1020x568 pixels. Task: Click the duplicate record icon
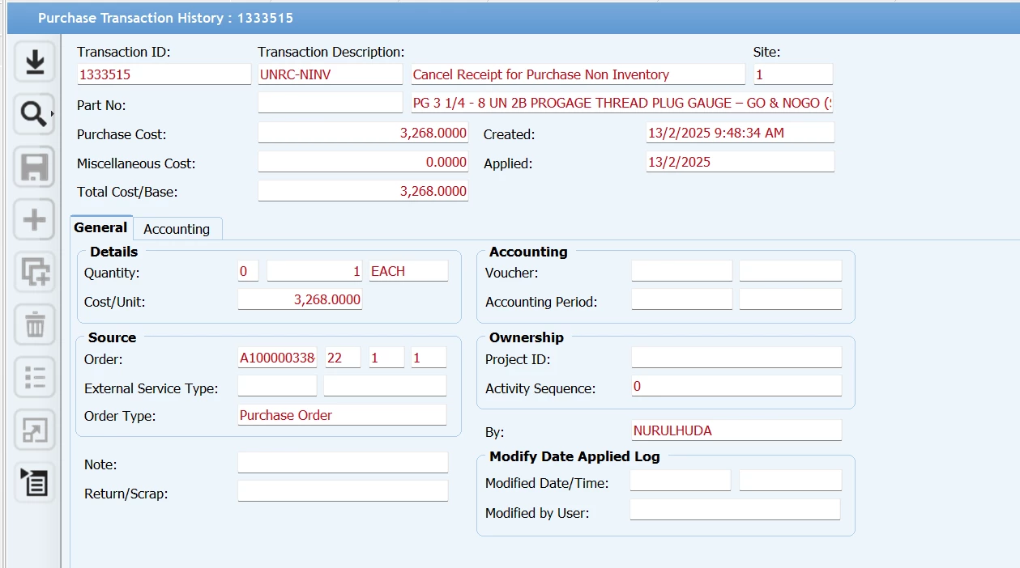point(34,273)
